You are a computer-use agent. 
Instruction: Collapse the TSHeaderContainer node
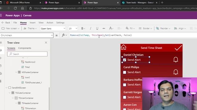click(x=16, y=103)
